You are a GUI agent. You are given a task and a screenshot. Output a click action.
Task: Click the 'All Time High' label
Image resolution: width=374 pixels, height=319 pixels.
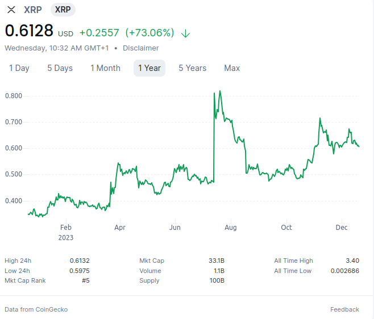pyautogui.click(x=293, y=261)
